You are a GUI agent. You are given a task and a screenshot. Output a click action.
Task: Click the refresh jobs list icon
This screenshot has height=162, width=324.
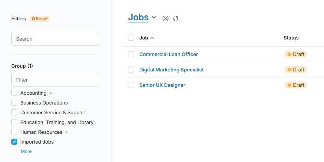point(176,18)
